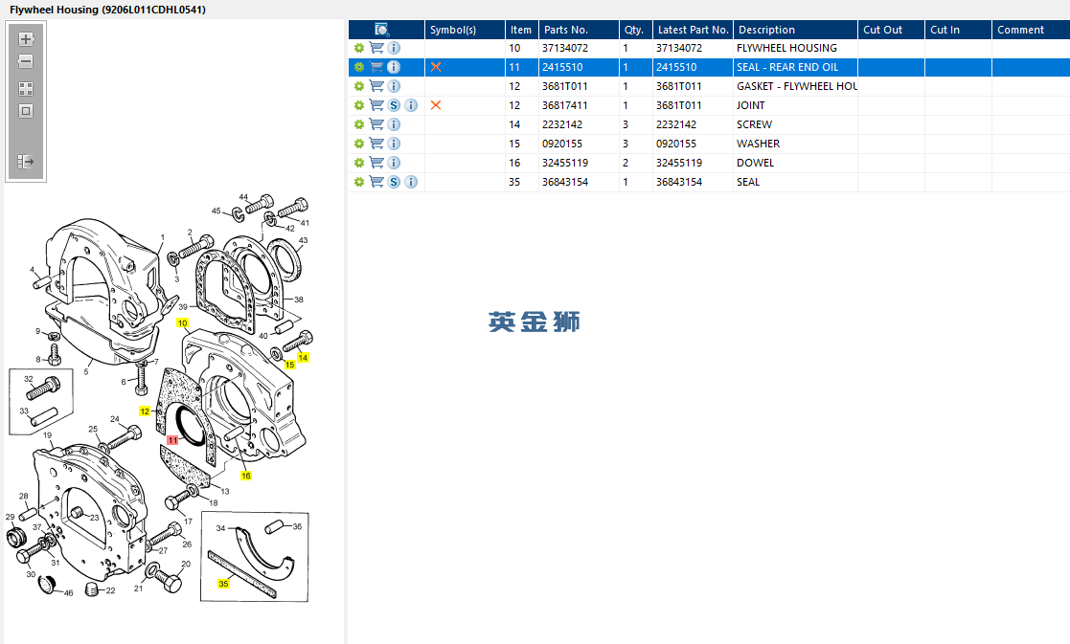Open info for SCREW row
This screenshot has height=644, width=1070.
coord(394,124)
